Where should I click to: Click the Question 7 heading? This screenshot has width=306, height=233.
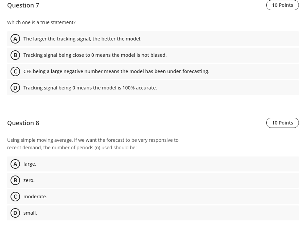23,5
